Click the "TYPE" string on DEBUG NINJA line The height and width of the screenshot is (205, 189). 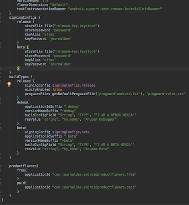pos(85,115)
